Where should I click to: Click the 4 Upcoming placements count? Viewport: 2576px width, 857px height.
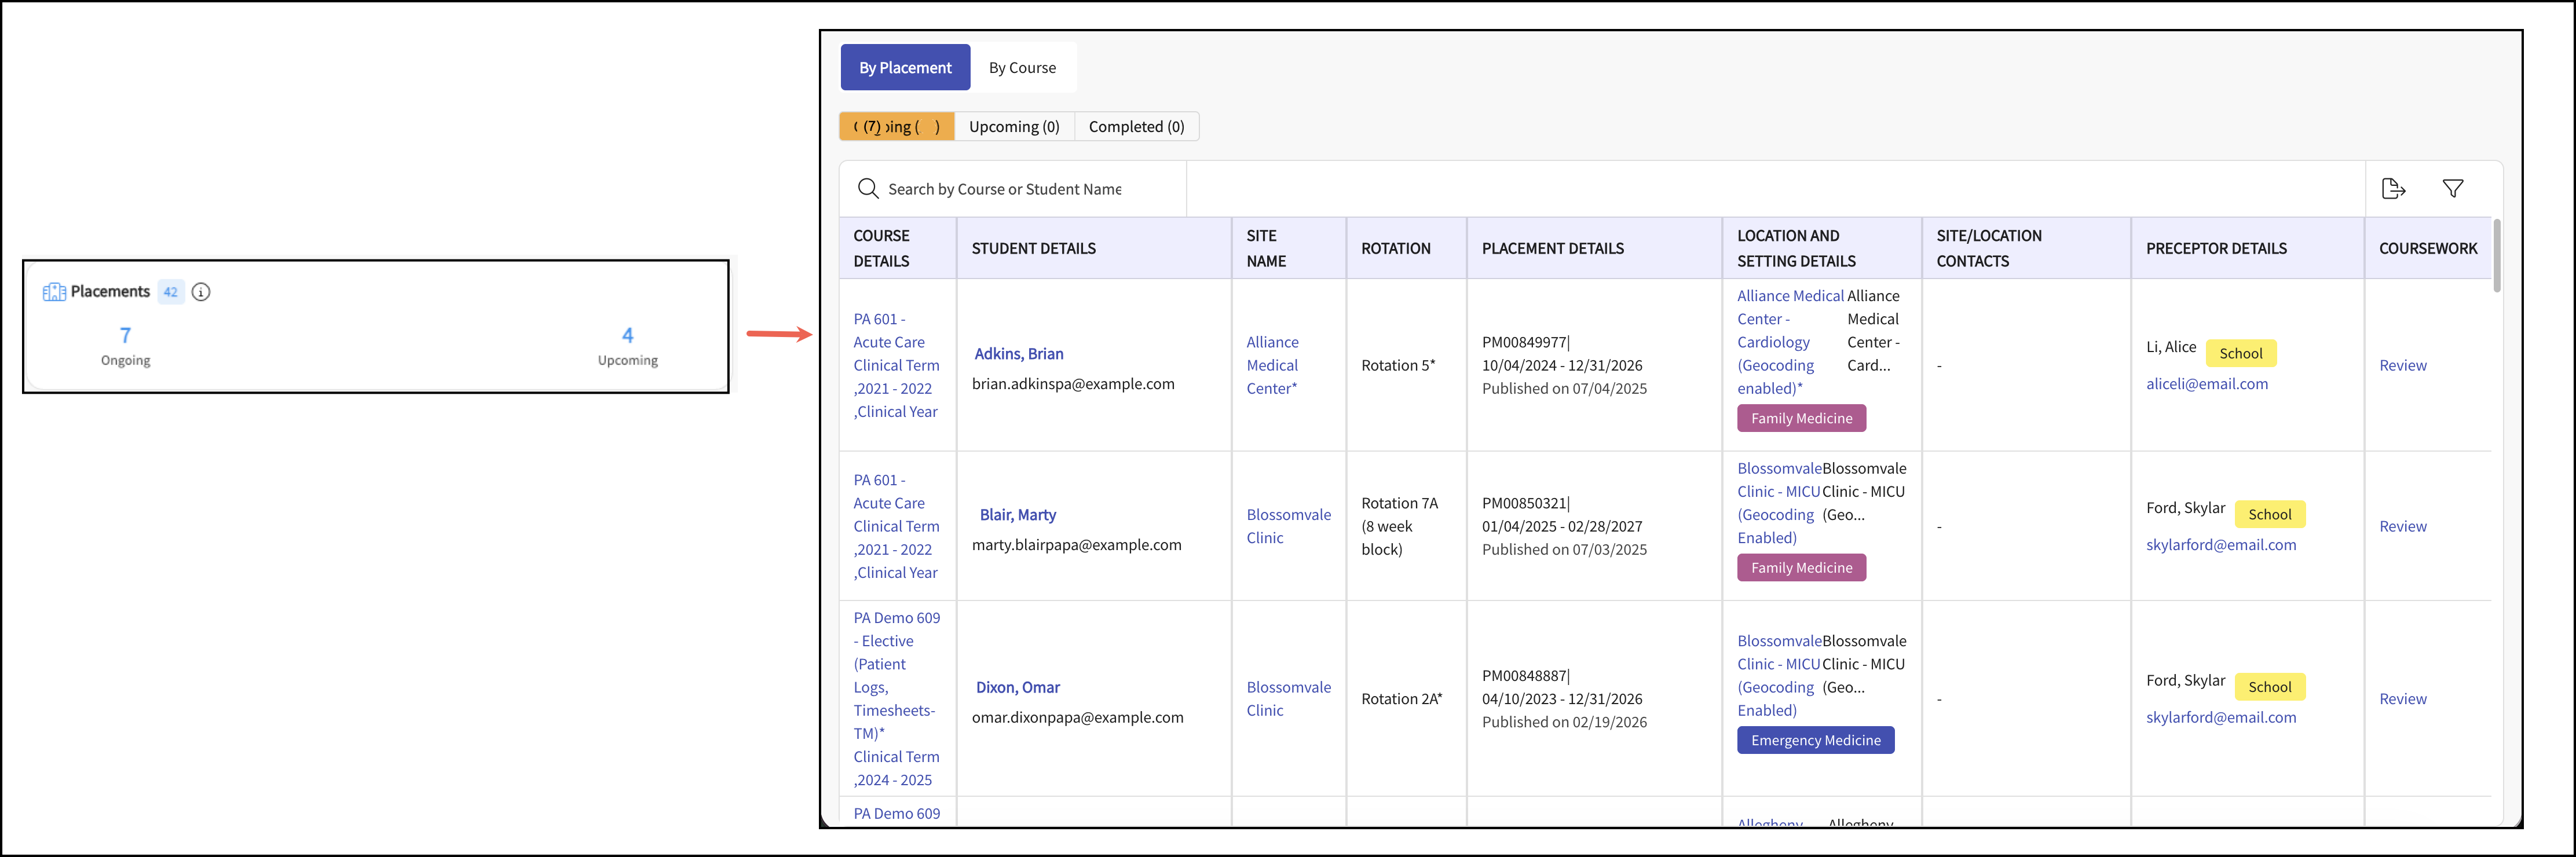(x=627, y=345)
